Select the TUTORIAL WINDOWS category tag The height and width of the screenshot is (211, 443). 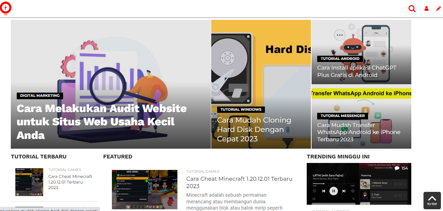(x=241, y=109)
